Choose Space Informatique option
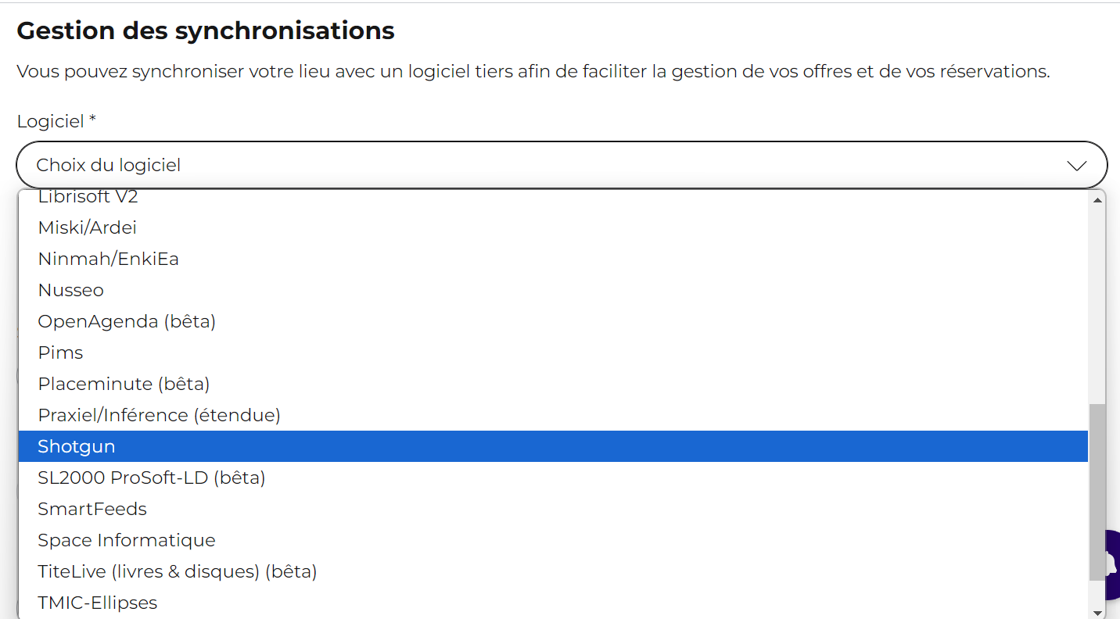This screenshot has width=1120, height=619. click(553, 540)
